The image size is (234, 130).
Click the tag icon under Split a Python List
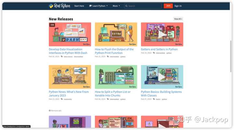[x=108, y=99]
